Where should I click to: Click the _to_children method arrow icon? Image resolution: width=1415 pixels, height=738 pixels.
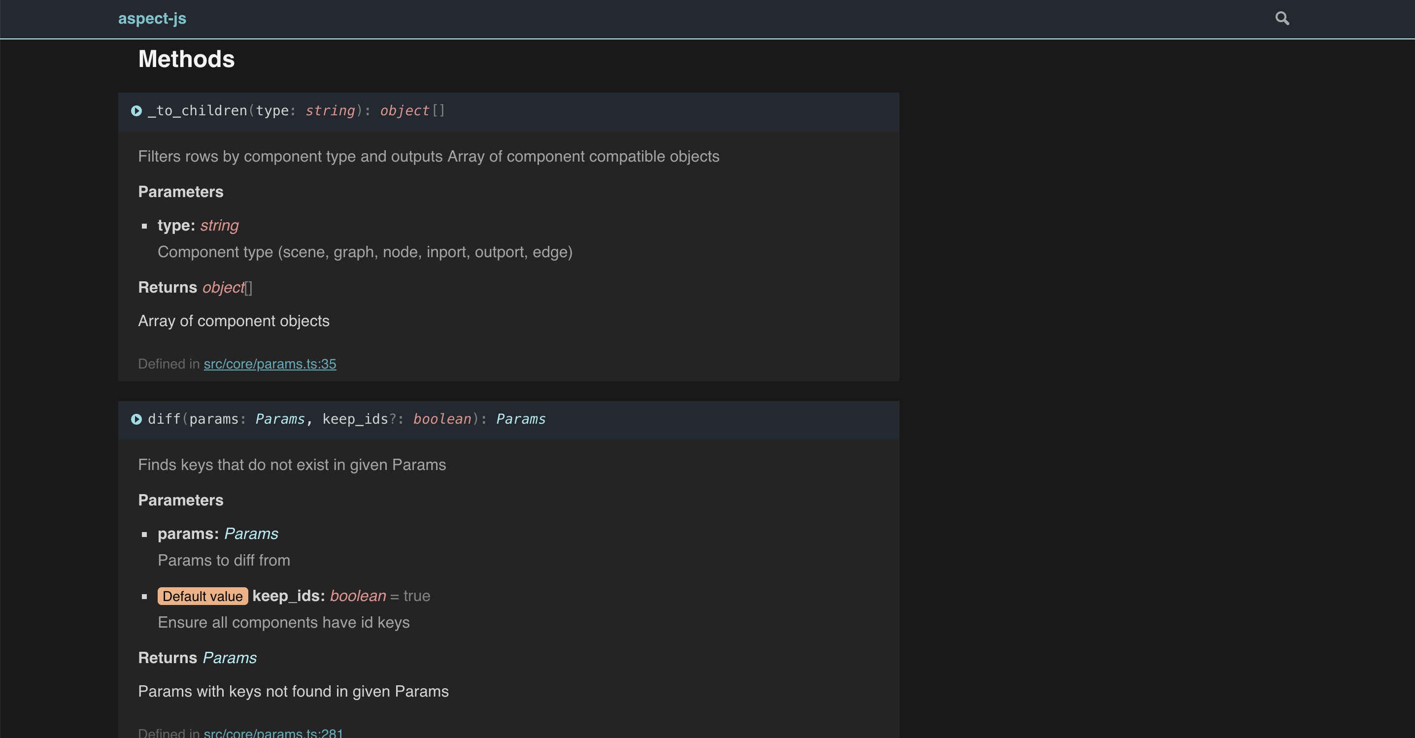click(x=136, y=111)
